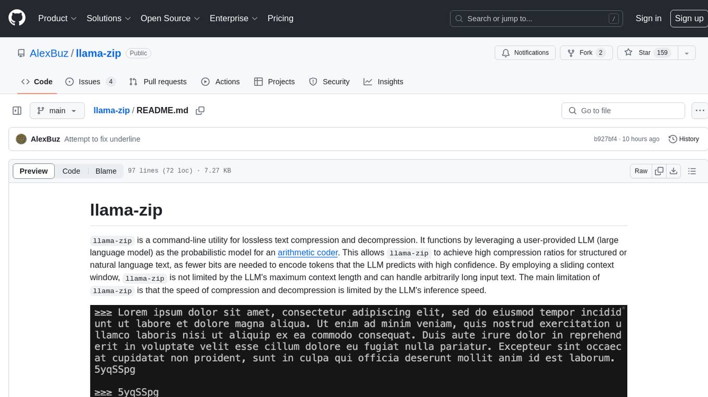Open the AlexBuz owner profile link
Image resolution: width=708 pixels, height=397 pixels.
49,53
